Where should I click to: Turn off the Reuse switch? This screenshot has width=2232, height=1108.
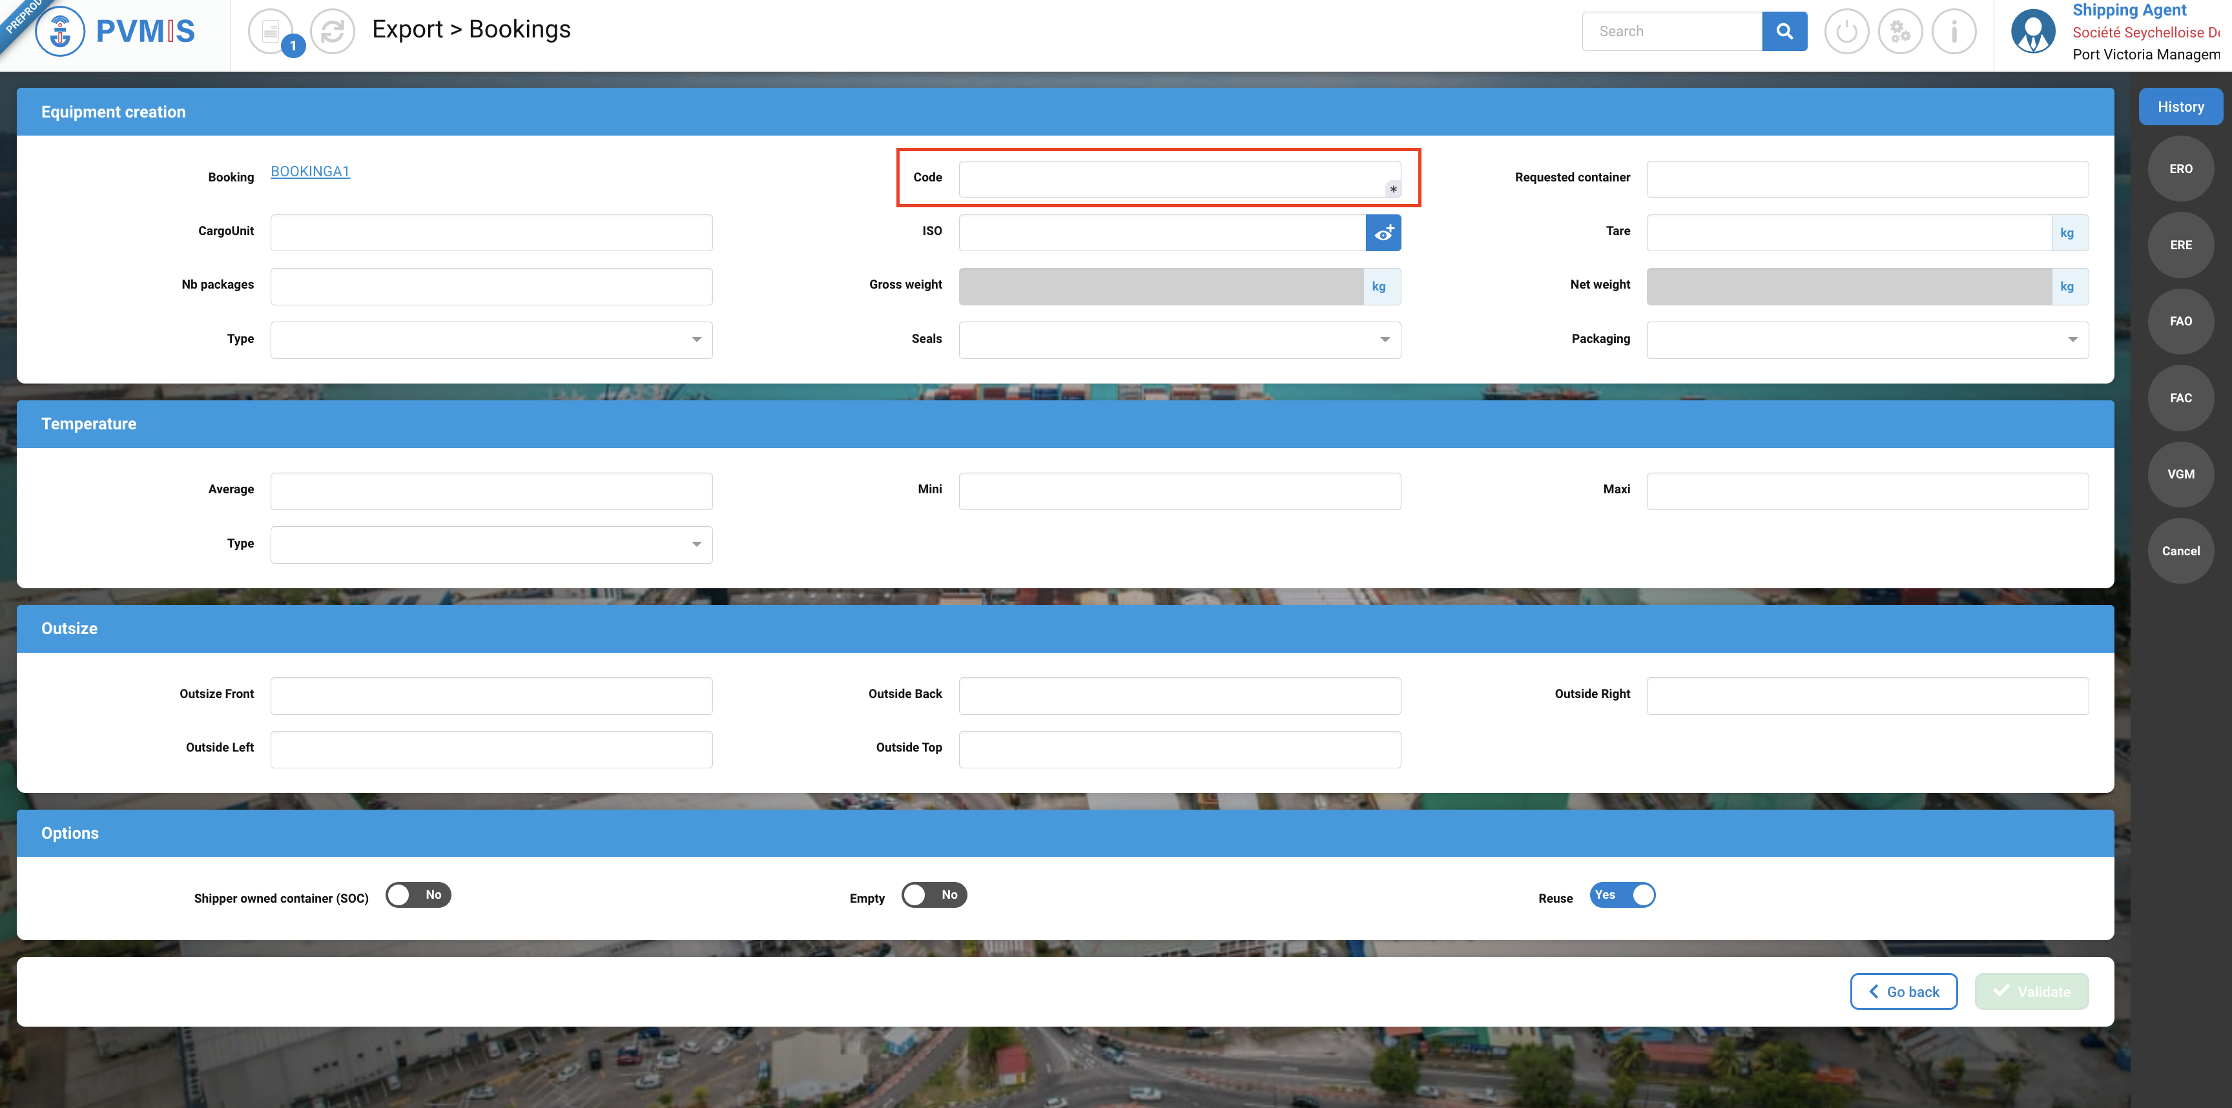[1622, 895]
